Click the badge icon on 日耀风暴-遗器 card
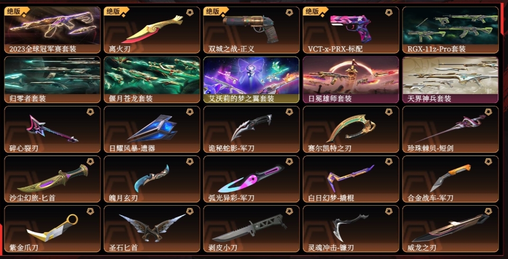This screenshot has height=259, width=508. click(190, 112)
